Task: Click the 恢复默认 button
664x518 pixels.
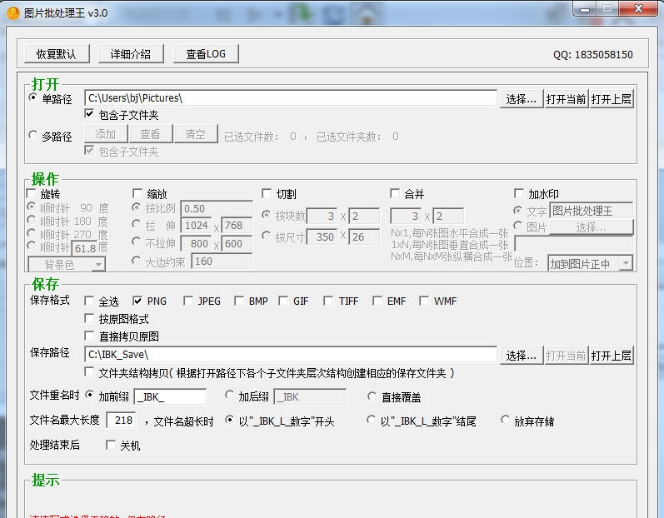Action: coord(57,54)
